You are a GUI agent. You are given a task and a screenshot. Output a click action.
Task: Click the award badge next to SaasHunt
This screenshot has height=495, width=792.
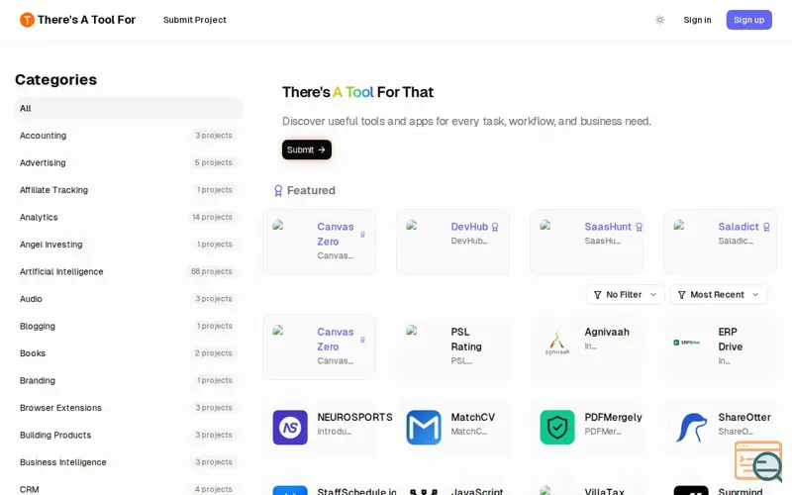(639, 228)
